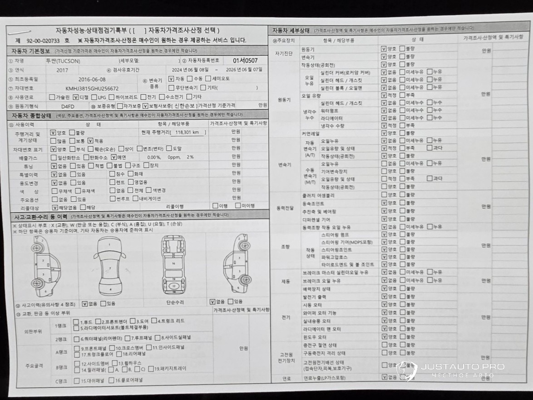
Task: Click the right side-view car diagram
Action: 238,265
